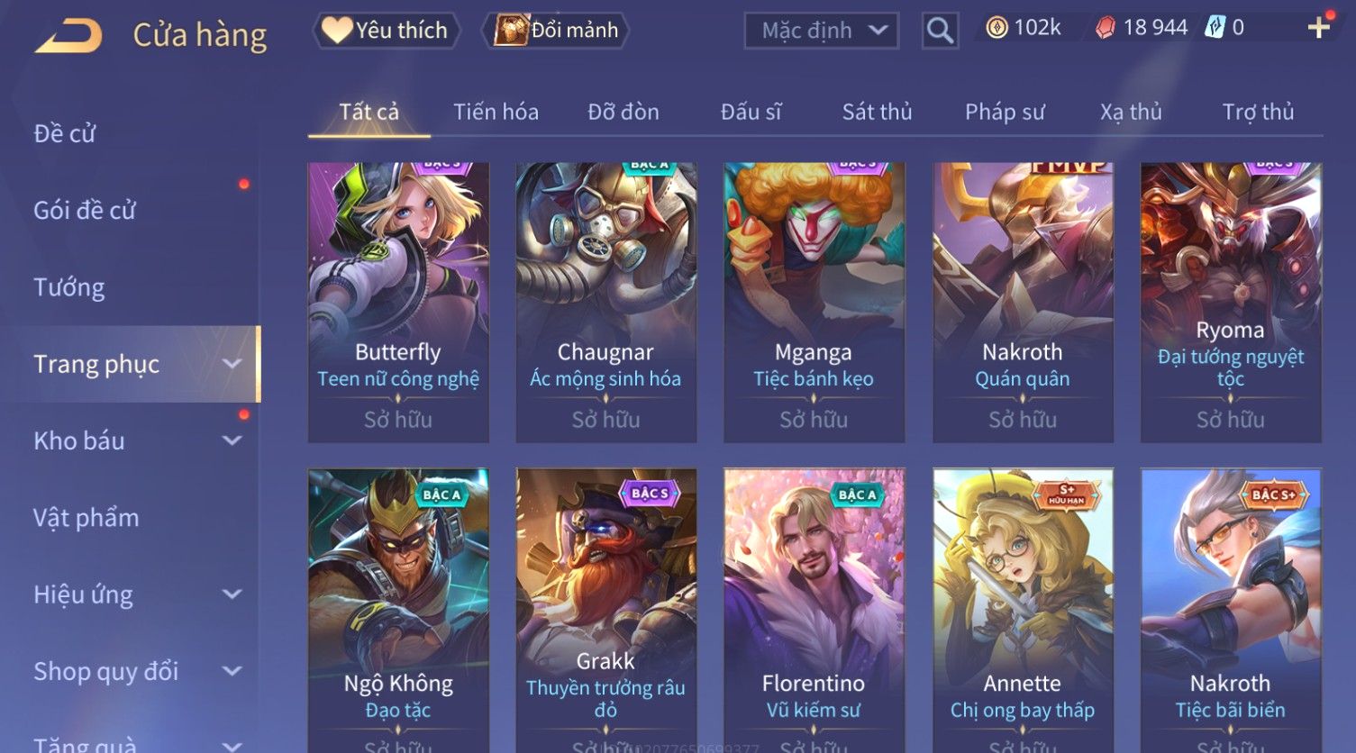The width and height of the screenshot is (1356, 753).
Task: Open the Tướng sidebar entry
Action: click(69, 287)
